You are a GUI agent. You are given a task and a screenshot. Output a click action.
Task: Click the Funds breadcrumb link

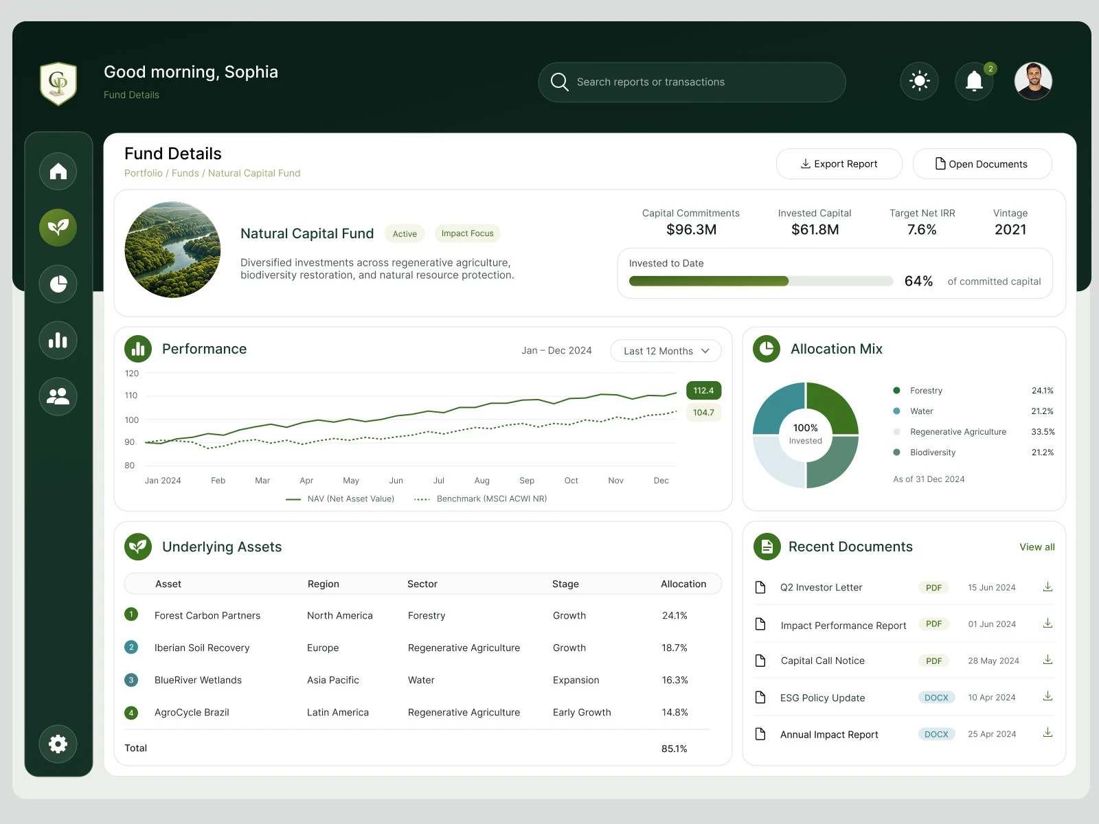(x=185, y=173)
